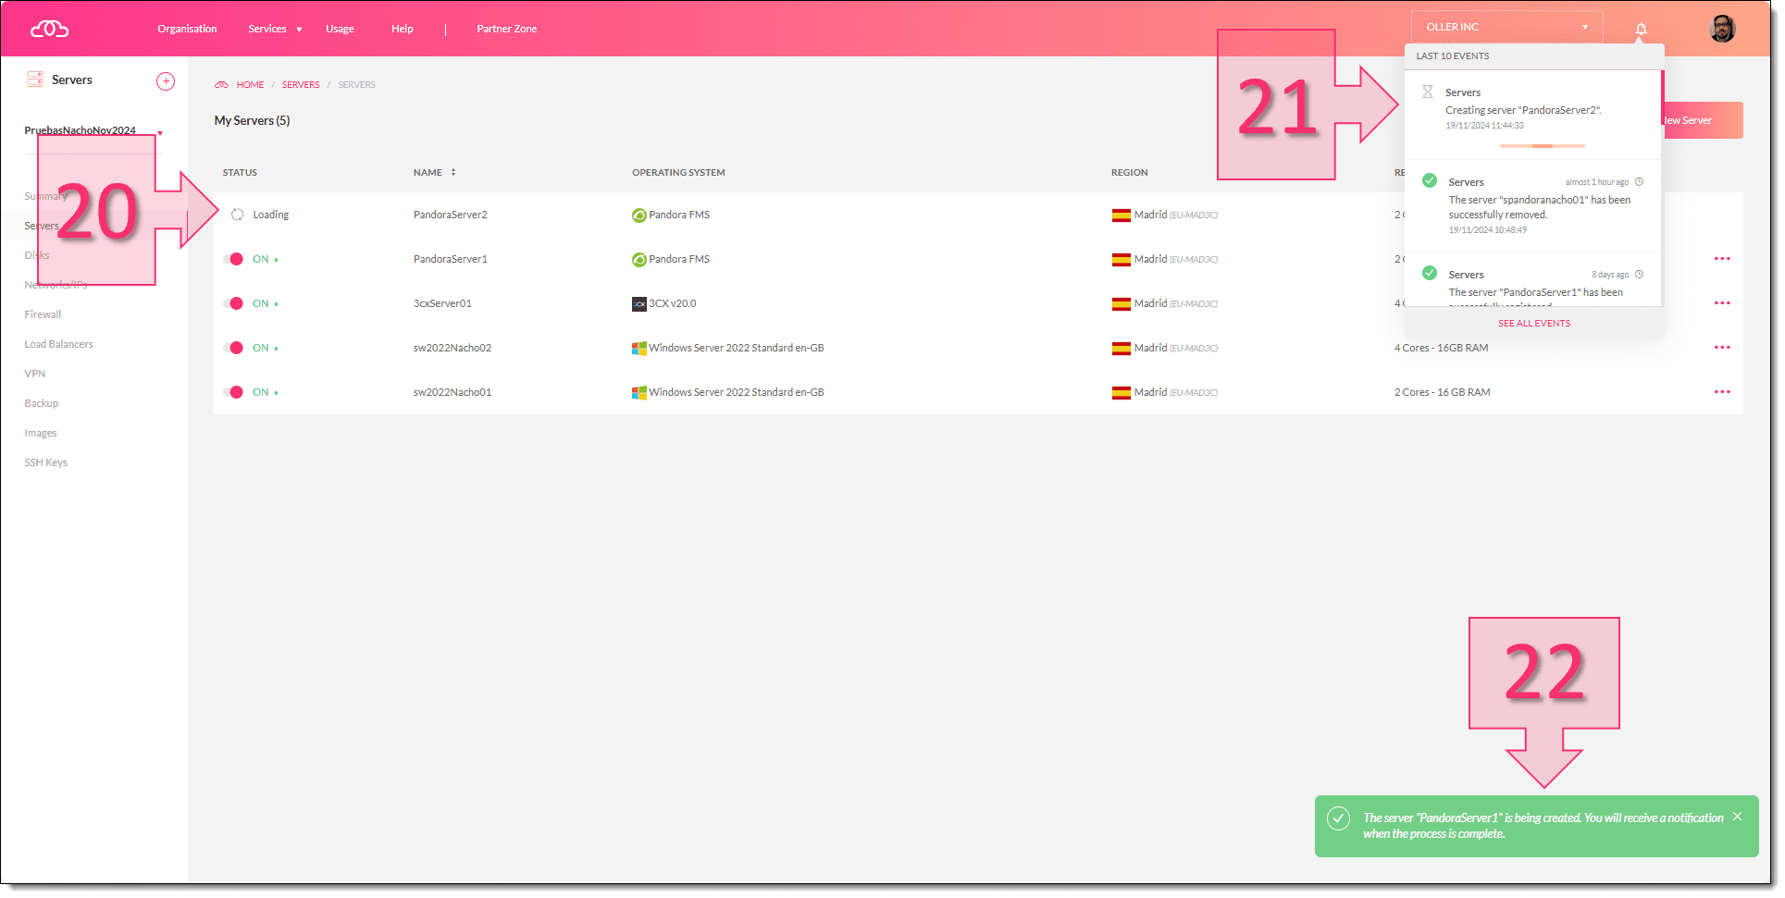The image size is (1785, 898).
Task: Click the "My Servers (5)" heading
Action: pyautogui.click(x=252, y=121)
